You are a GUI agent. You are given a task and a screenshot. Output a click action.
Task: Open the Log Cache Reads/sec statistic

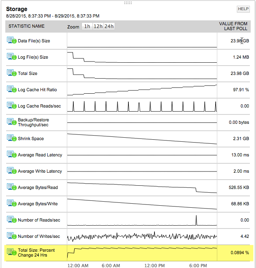tap(39, 106)
